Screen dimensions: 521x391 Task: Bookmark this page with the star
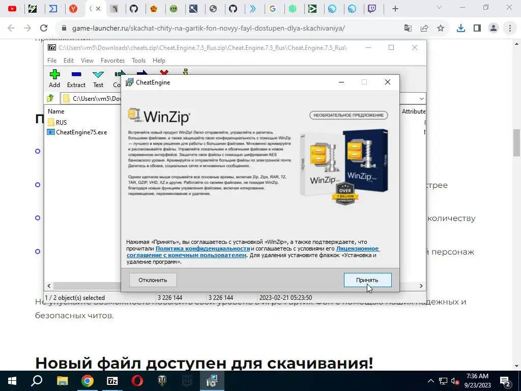point(441,29)
